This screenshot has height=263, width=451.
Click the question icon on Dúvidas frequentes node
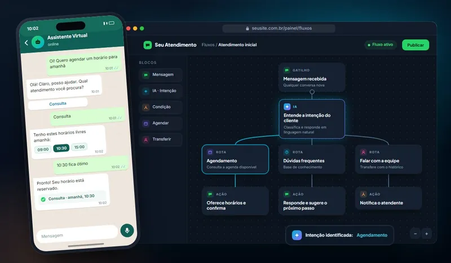[286, 152]
